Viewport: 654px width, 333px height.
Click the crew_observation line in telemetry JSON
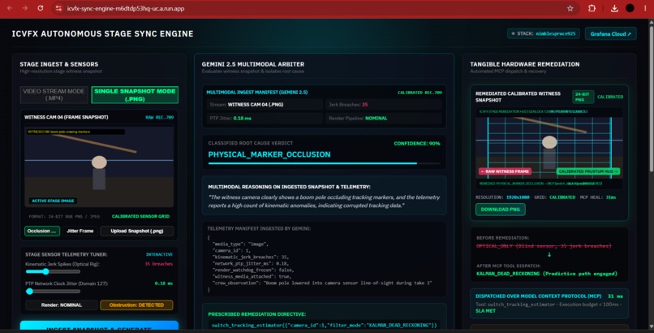tap(322, 283)
